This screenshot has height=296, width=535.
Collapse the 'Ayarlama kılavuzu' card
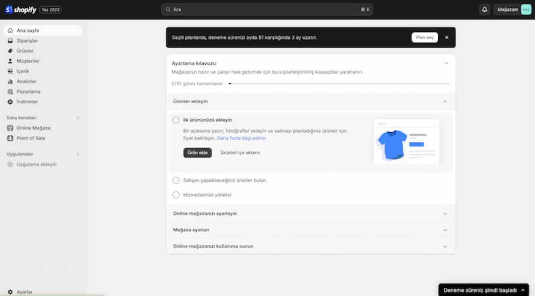pos(446,64)
